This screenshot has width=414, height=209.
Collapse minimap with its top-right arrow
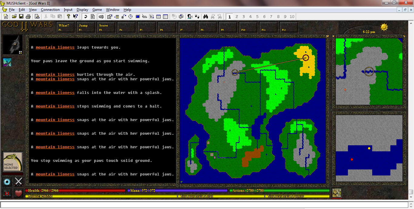[404, 36]
